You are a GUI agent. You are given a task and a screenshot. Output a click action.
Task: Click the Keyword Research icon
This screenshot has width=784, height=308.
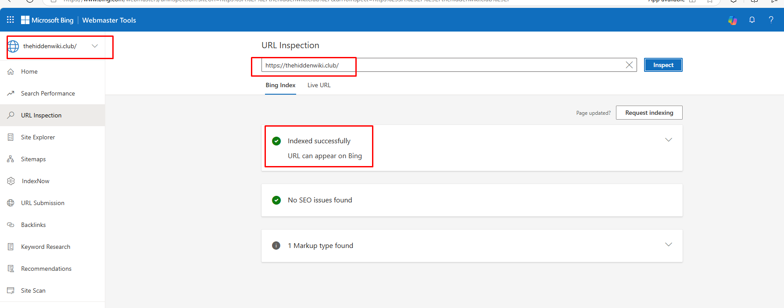(x=11, y=247)
